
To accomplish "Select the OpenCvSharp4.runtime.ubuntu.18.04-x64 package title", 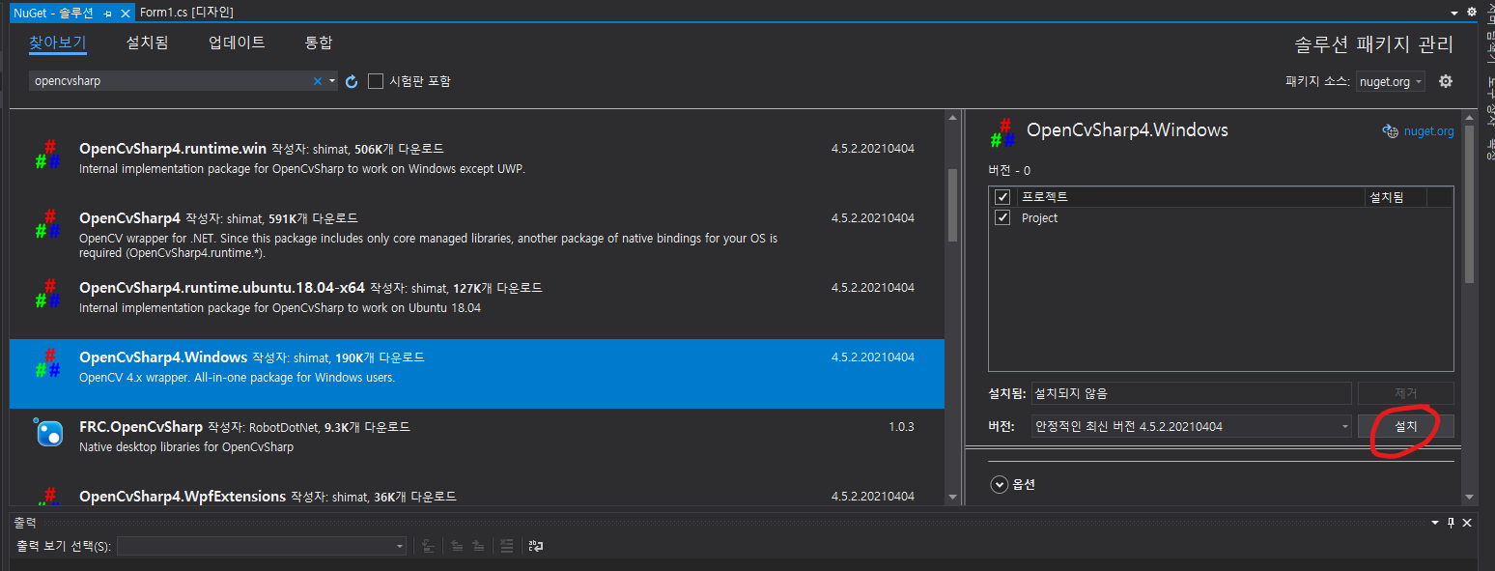I will tap(222, 288).
